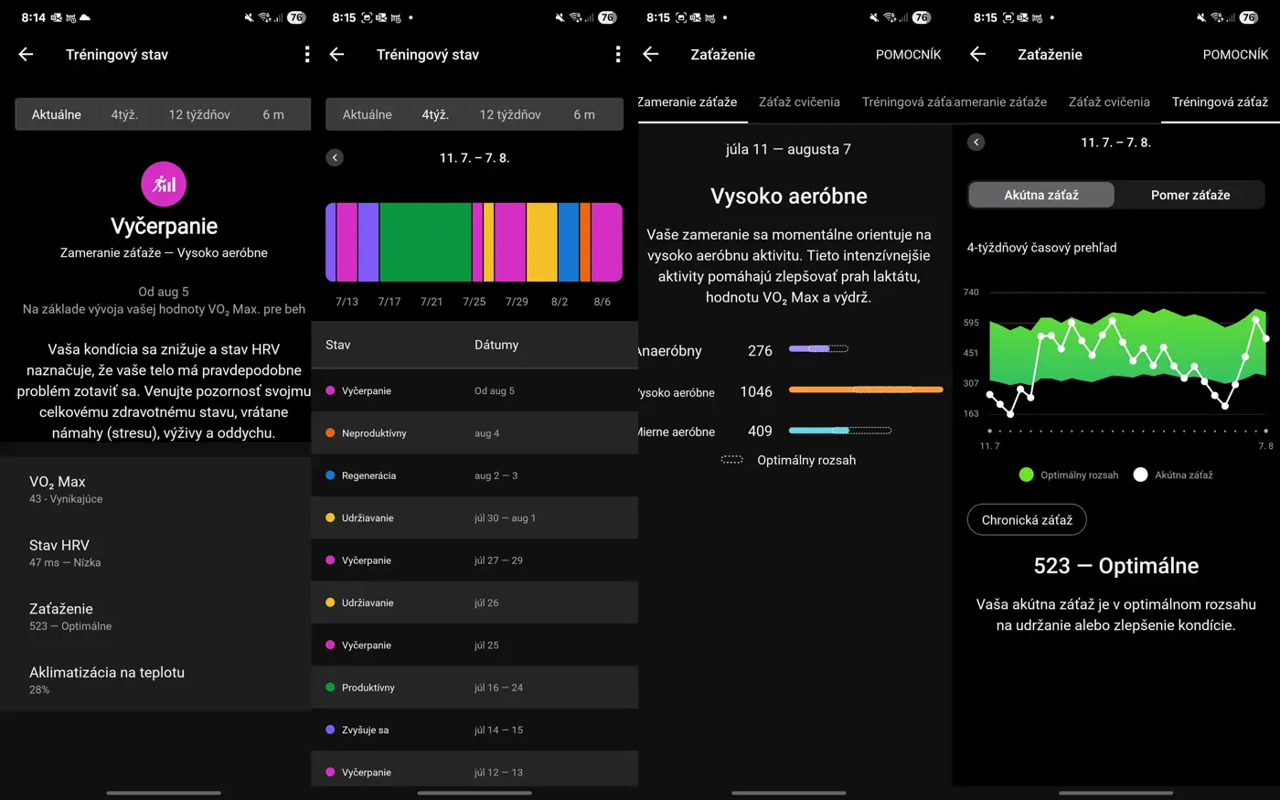
Task: Go to previous period under the 4týž. tab
Action: [335, 157]
